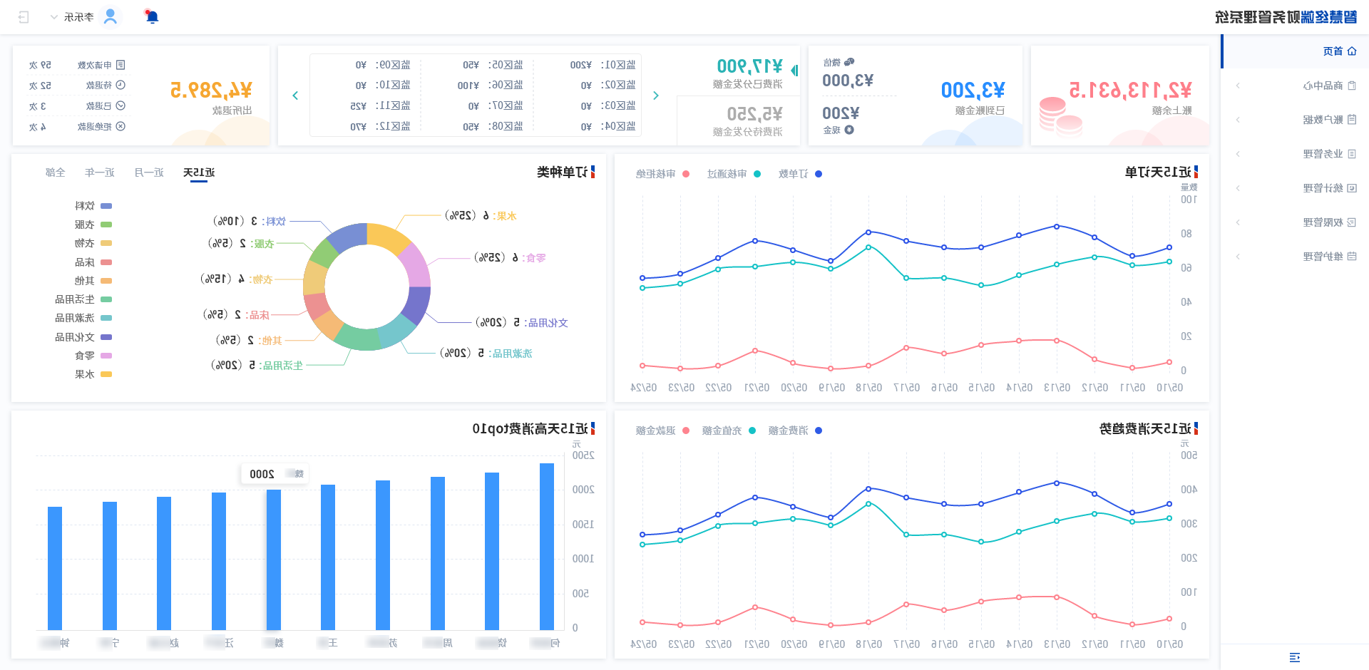Toggle 订单数 legend in 近15天订单 chart
The height and width of the screenshot is (670, 1369).
800,174
